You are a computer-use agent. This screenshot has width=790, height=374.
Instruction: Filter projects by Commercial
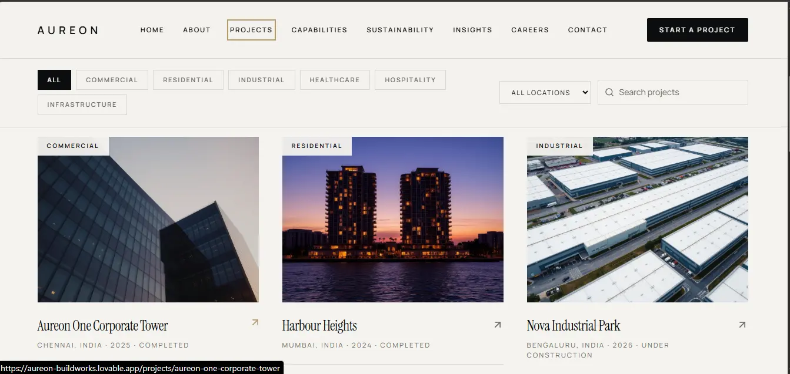[112, 80]
